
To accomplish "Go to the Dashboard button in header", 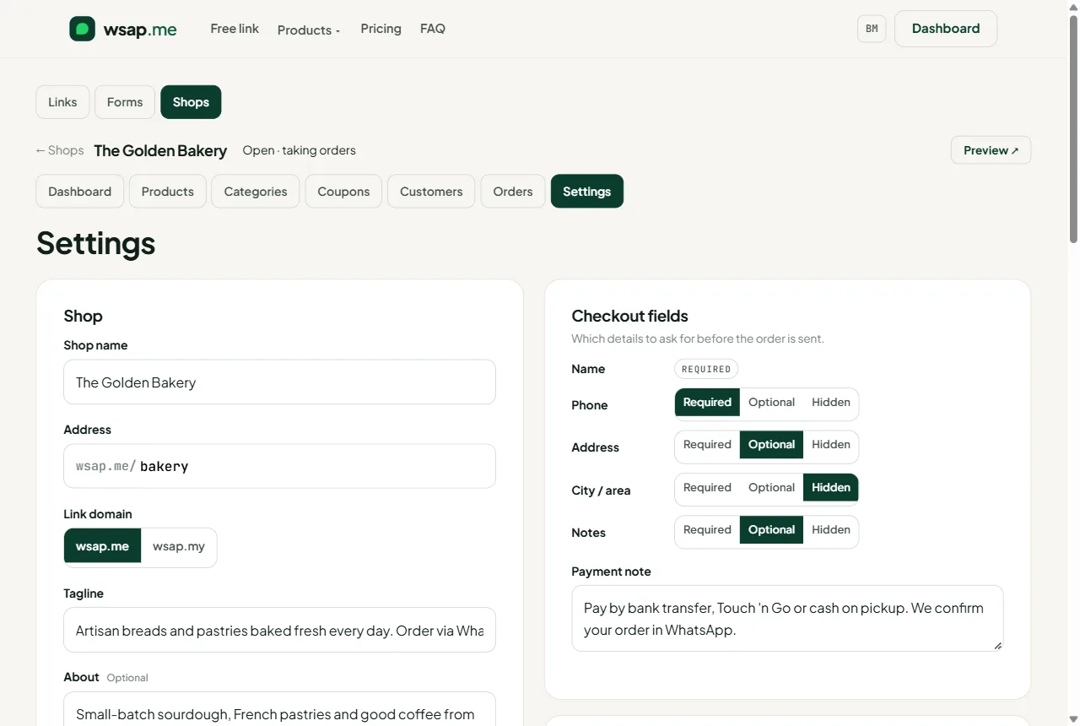I will (946, 29).
